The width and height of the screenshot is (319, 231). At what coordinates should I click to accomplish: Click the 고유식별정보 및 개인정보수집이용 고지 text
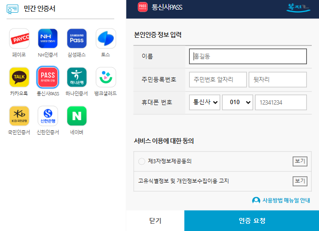[183, 181]
